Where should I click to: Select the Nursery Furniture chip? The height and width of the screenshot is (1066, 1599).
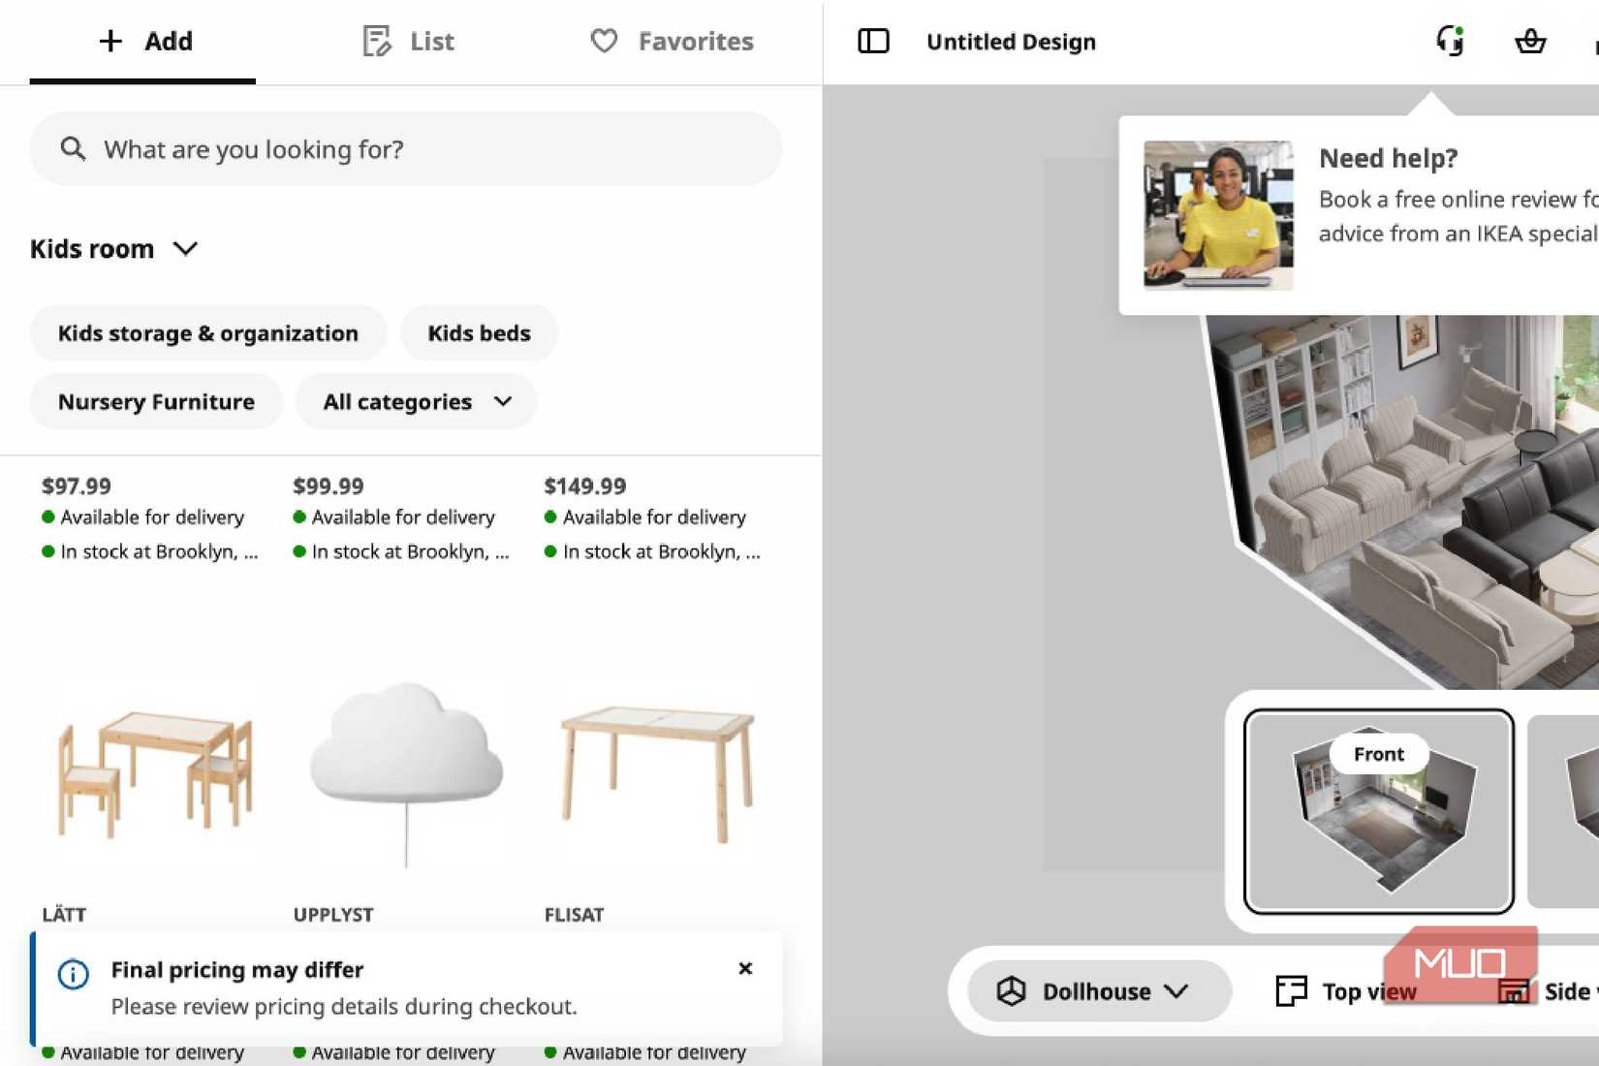point(156,401)
